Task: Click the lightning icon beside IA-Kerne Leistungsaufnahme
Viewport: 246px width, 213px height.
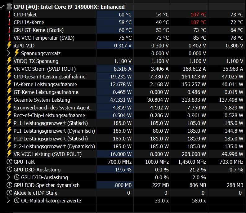Action: (9, 84)
